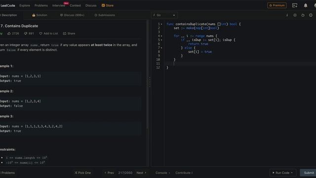Click the Share button
The image size is (316, 178).
(69, 34)
